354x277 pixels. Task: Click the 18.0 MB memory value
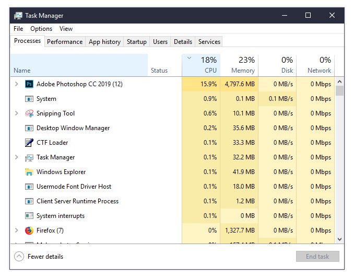pos(244,187)
